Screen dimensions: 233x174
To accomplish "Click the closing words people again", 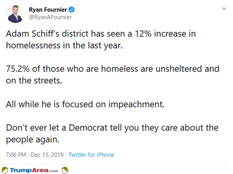I will (x=32, y=140).
